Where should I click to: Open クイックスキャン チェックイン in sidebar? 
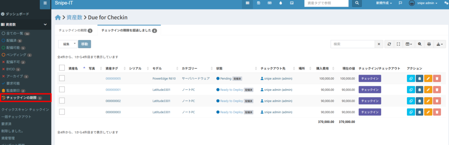tap(25, 110)
